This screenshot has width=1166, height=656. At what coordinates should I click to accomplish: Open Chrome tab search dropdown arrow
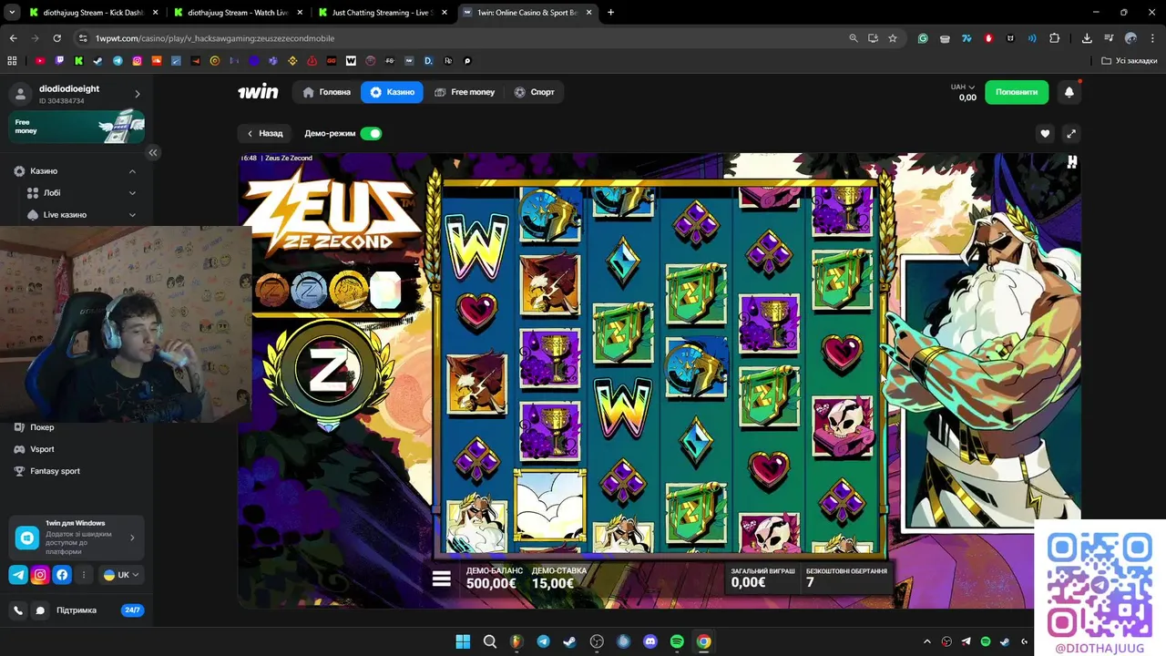tap(13, 13)
